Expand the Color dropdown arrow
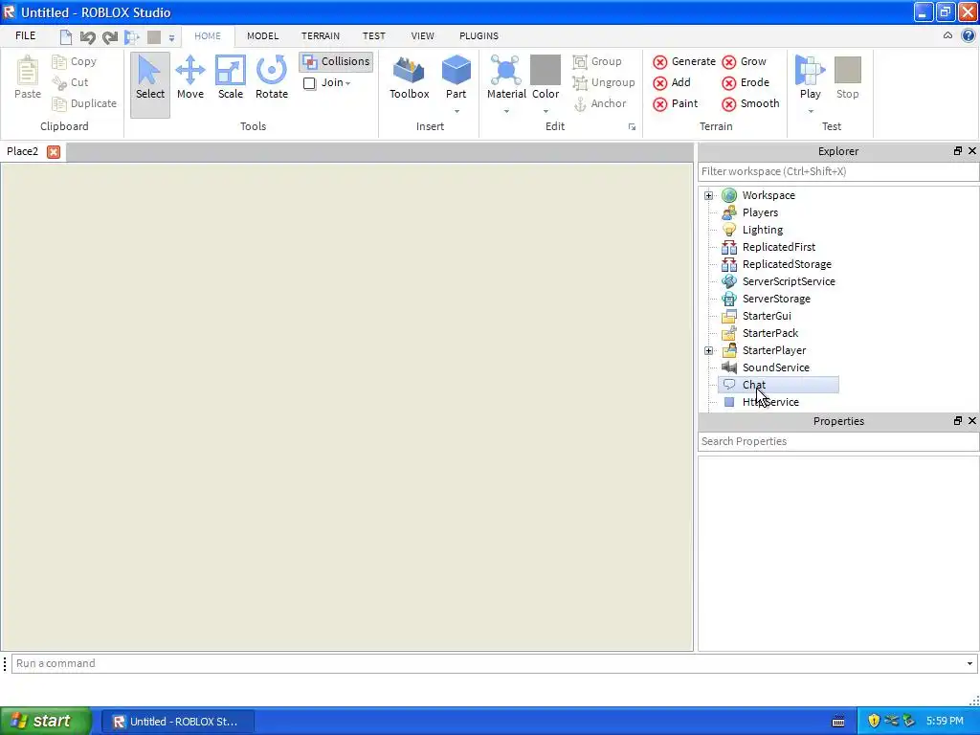This screenshot has height=735, width=980. point(546,111)
